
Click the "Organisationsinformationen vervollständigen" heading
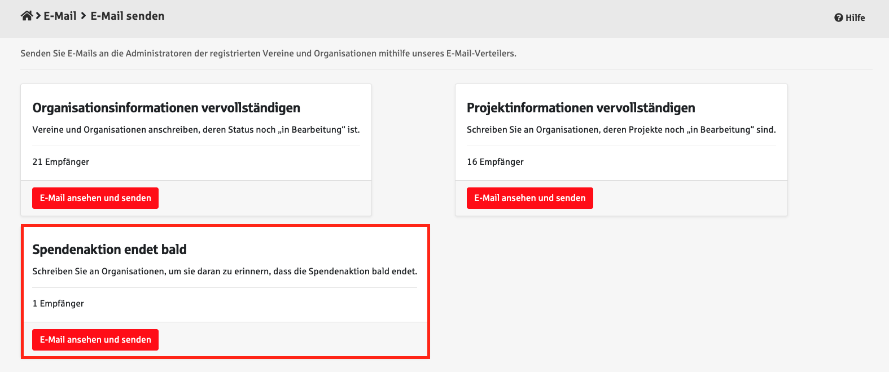point(166,108)
